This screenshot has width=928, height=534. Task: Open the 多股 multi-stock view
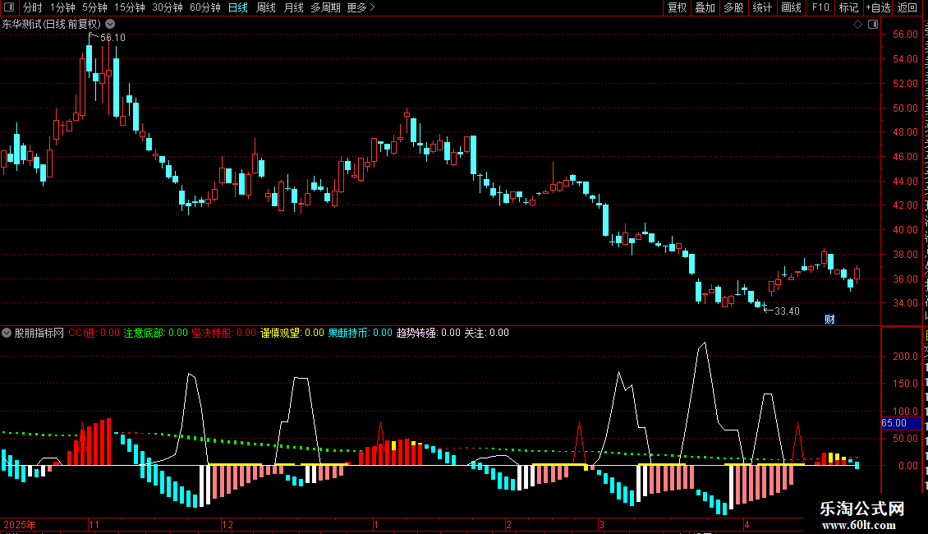coord(733,7)
